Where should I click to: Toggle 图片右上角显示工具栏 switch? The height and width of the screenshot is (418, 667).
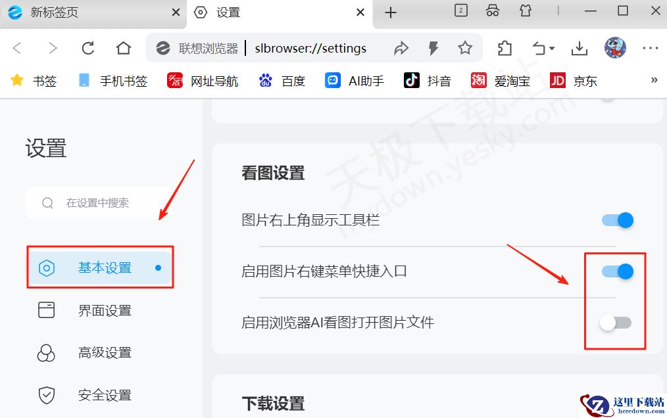[618, 220]
